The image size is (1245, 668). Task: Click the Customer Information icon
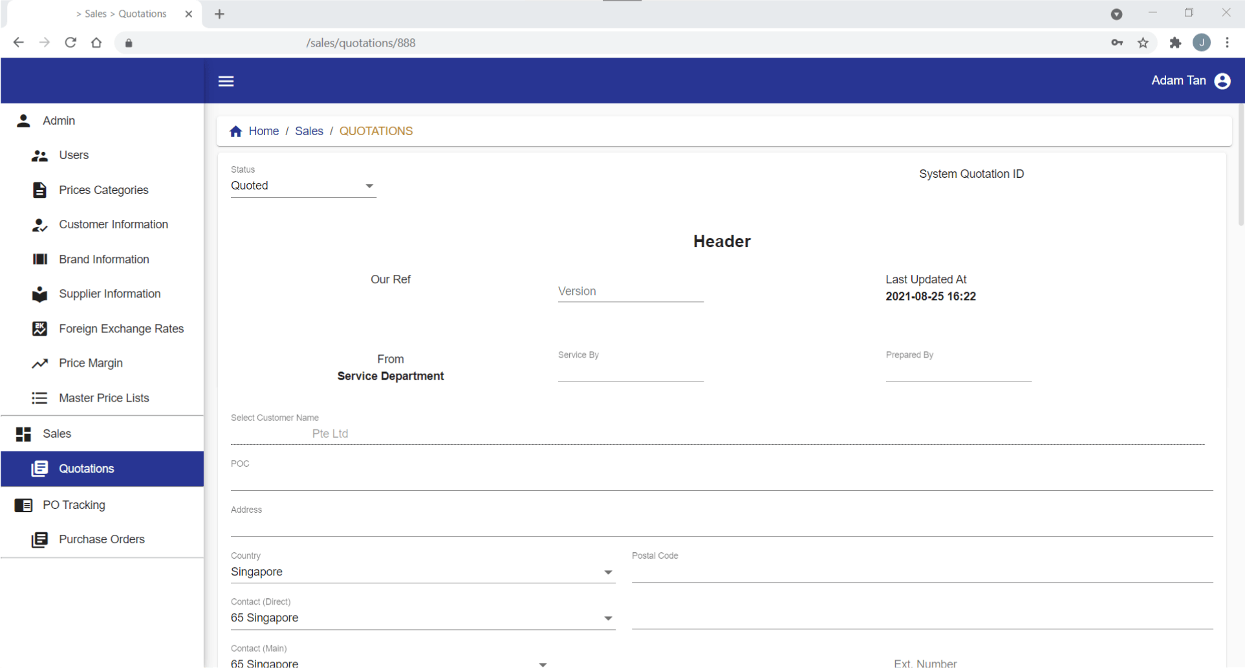click(x=39, y=224)
